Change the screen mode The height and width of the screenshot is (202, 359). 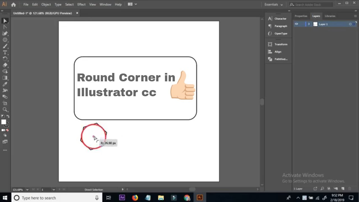(x=5, y=142)
